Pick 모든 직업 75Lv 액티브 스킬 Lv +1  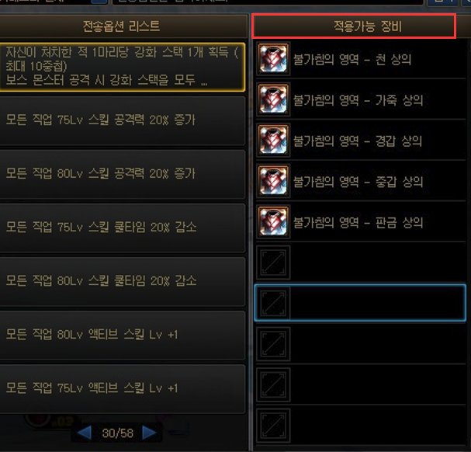point(123,388)
